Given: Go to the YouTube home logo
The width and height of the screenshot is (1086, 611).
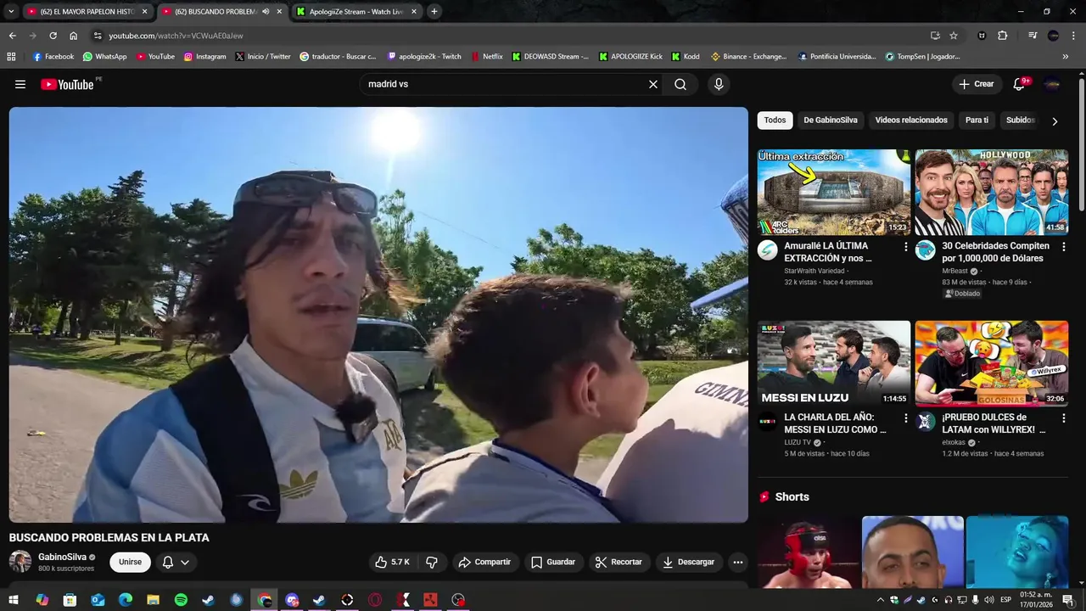Looking at the screenshot, I should (67, 84).
